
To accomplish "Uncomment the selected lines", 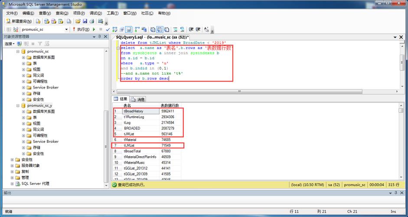I will tap(183, 30).
